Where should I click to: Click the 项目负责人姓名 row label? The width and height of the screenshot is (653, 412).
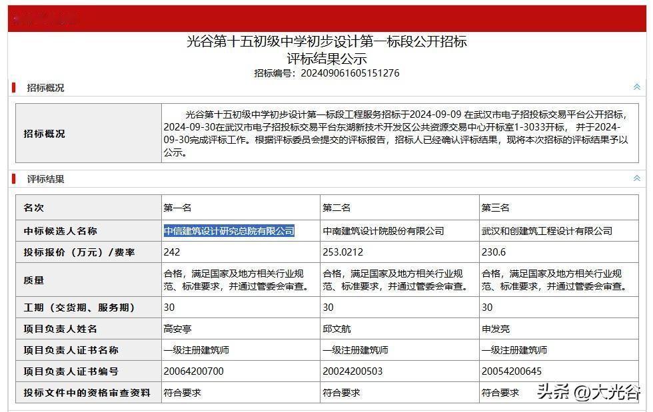[61, 329]
